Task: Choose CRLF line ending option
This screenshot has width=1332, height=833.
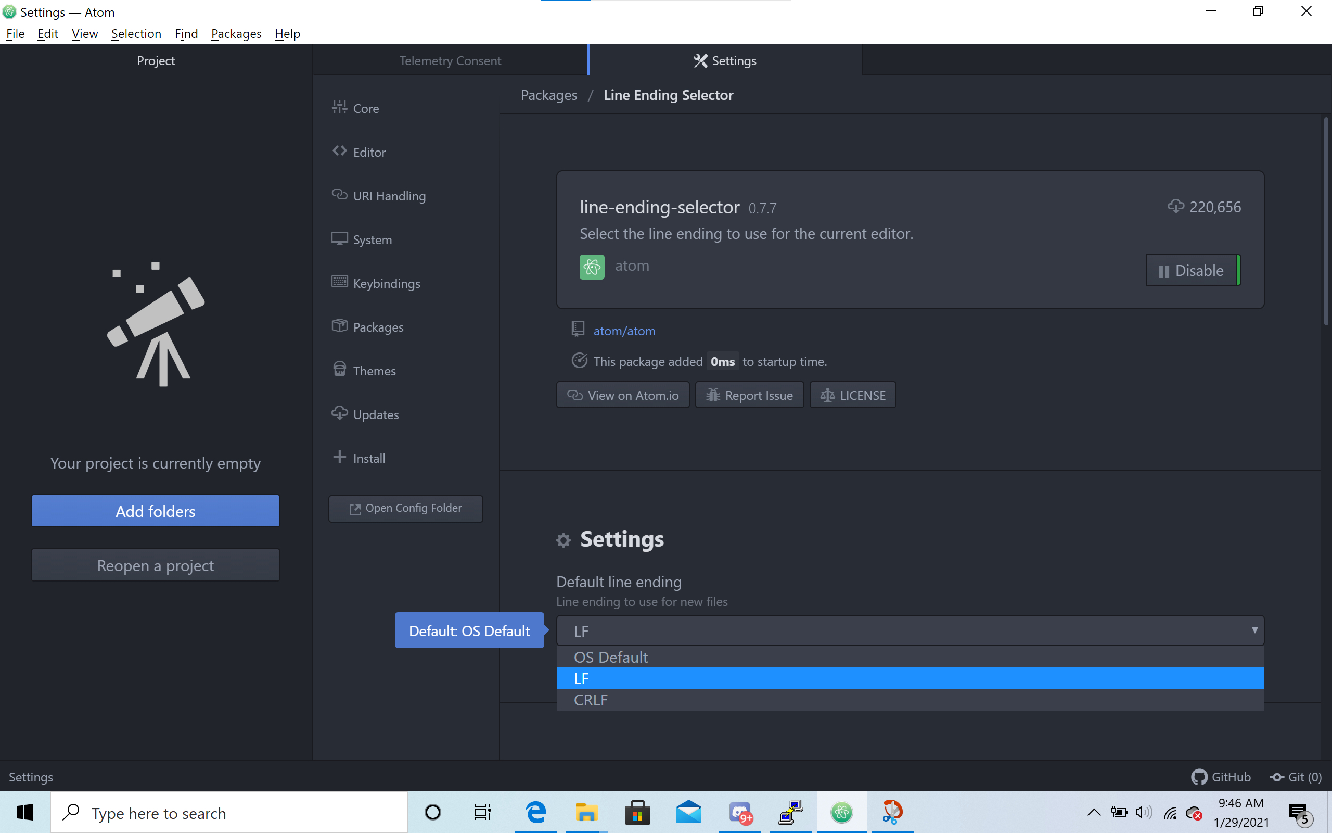Action: pos(911,700)
